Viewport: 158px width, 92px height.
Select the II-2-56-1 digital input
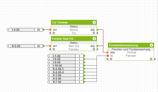66,69
